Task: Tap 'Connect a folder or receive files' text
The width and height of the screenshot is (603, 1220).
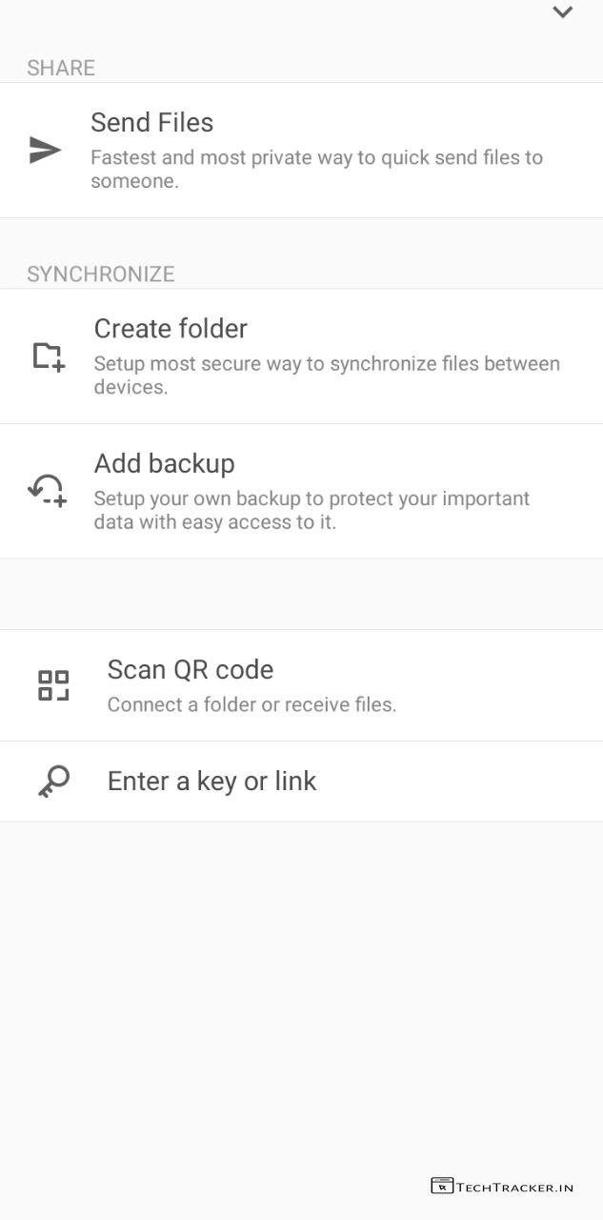Action: coord(251,705)
